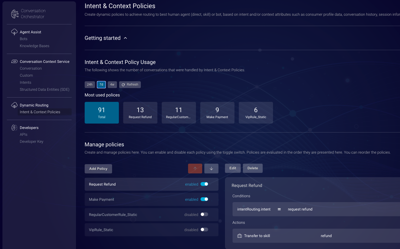Select the VipRule_Static policy row
400x249 pixels.
[151, 230]
